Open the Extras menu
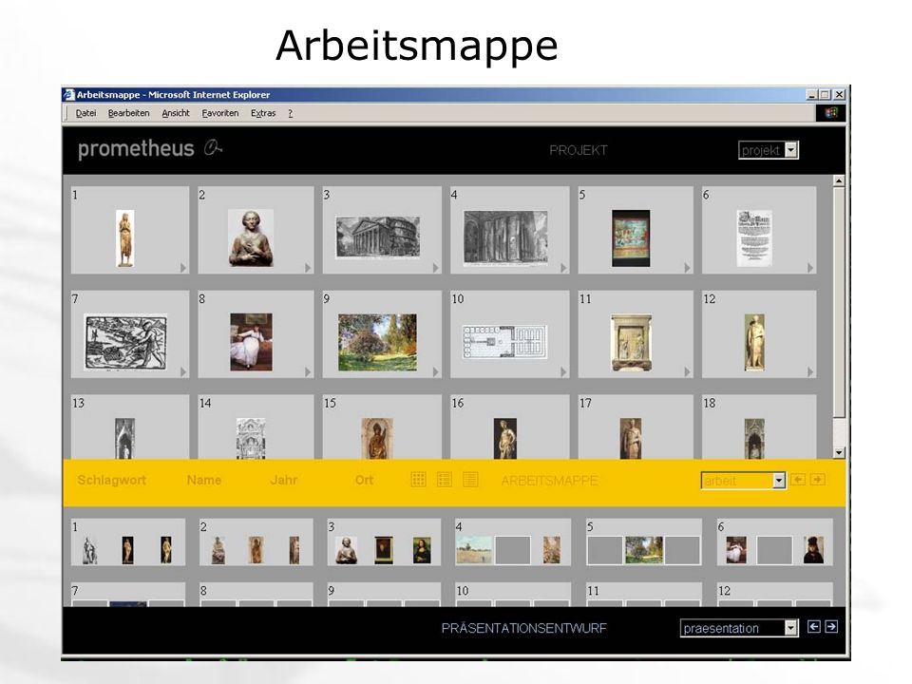 [263, 113]
